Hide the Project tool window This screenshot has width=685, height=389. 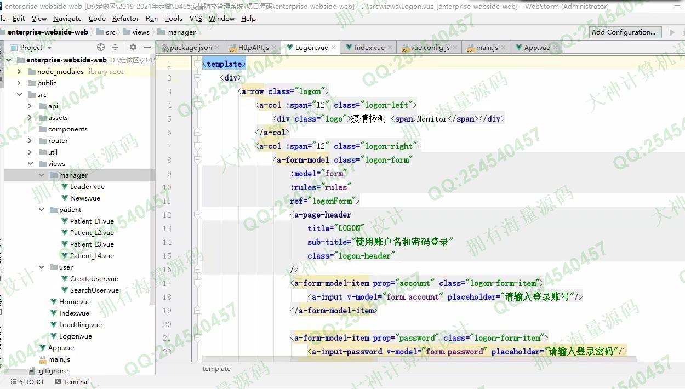[147, 48]
